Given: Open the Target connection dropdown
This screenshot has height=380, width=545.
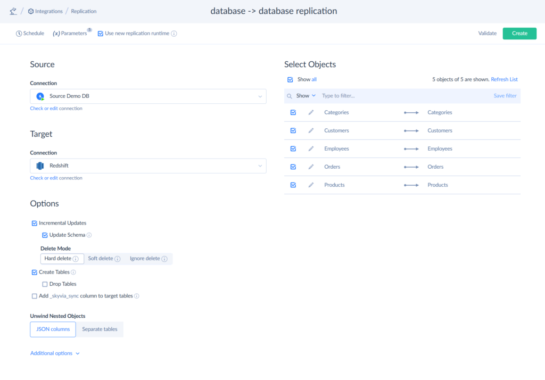Looking at the screenshot, I should point(148,166).
